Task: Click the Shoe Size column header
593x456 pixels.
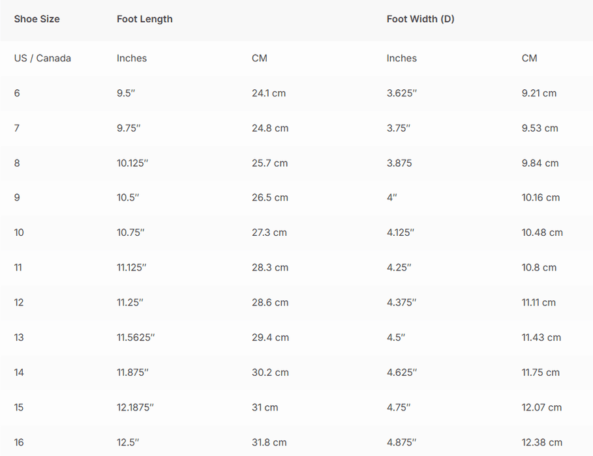Action: pos(37,19)
